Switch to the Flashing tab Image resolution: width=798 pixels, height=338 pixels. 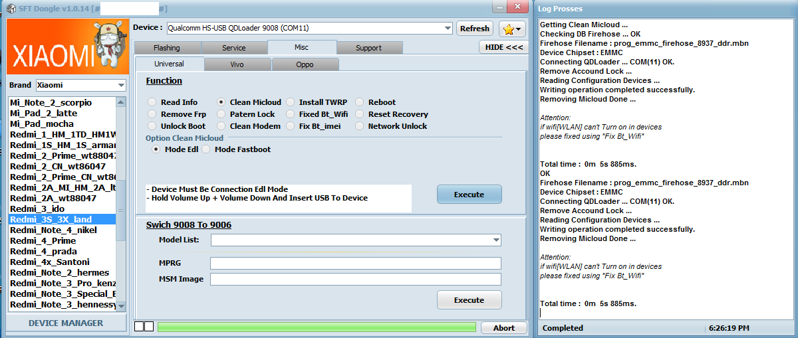point(167,48)
